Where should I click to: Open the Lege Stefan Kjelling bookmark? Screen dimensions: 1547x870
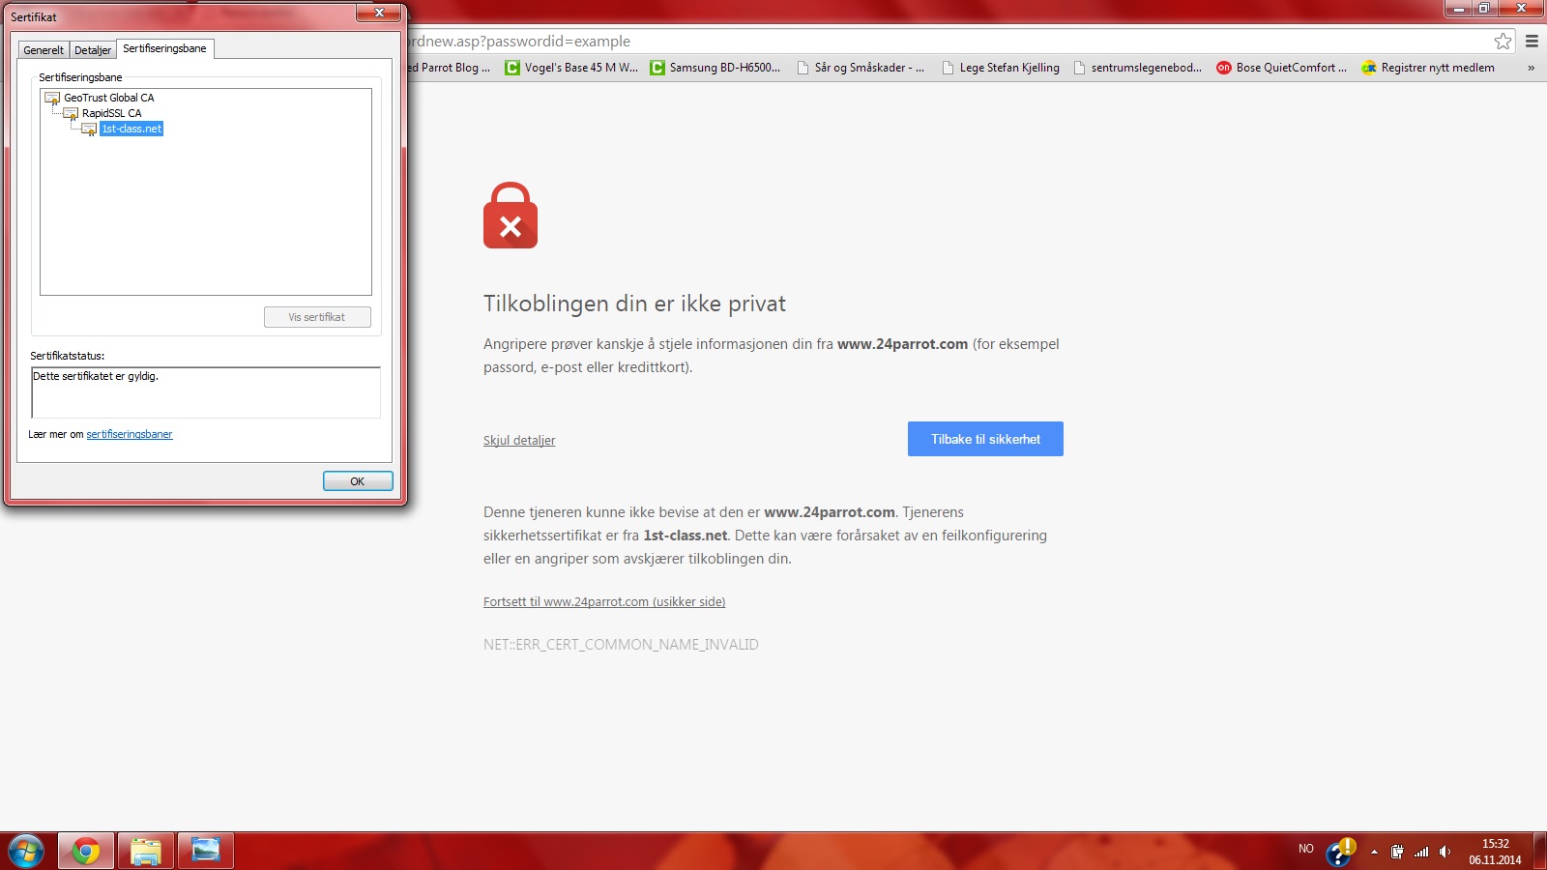tap(1001, 68)
